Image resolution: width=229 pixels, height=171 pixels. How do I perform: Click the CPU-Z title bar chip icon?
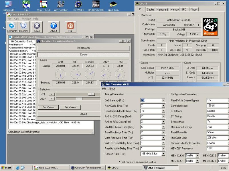click(x=137, y=3)
